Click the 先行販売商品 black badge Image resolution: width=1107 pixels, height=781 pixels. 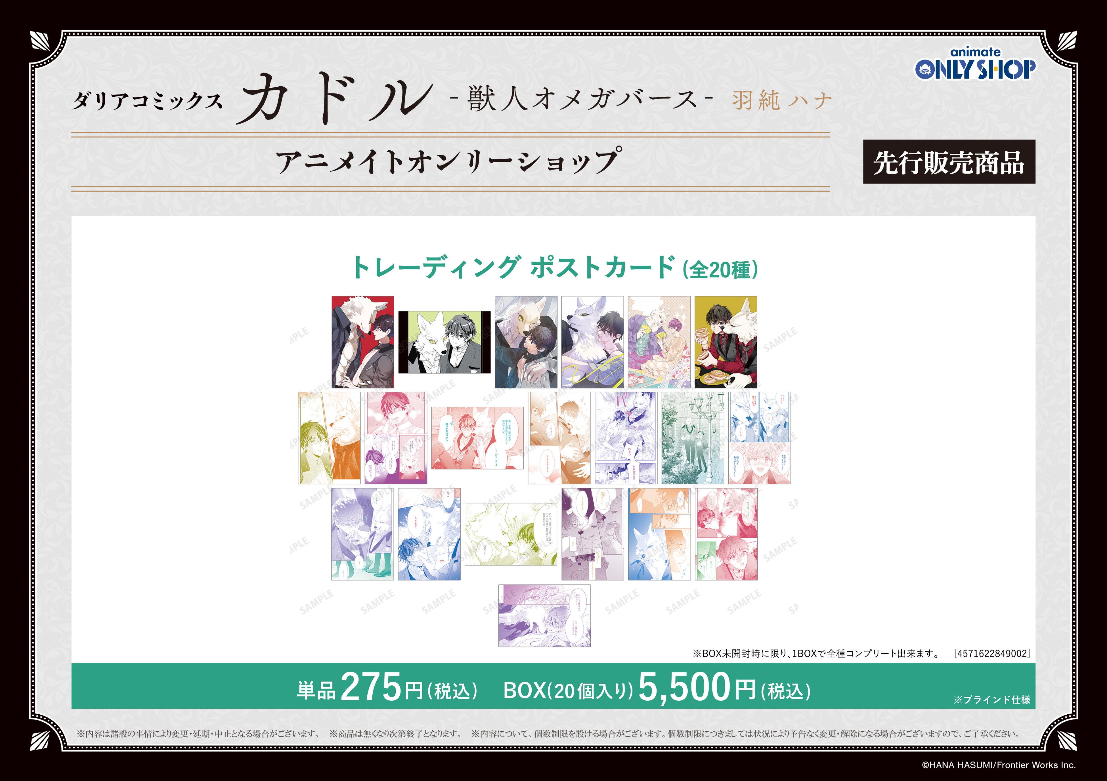(948, 162)
